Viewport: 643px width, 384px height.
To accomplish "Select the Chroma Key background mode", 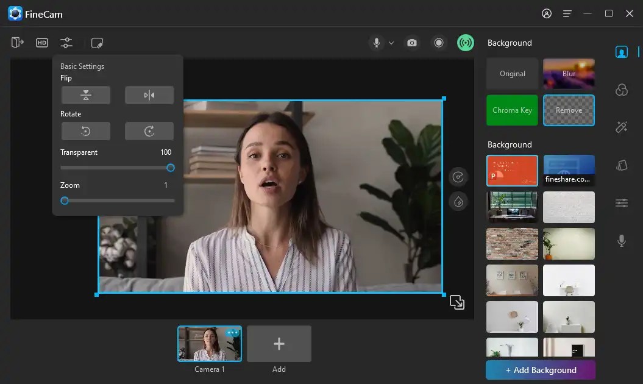I will pos(512,110).
